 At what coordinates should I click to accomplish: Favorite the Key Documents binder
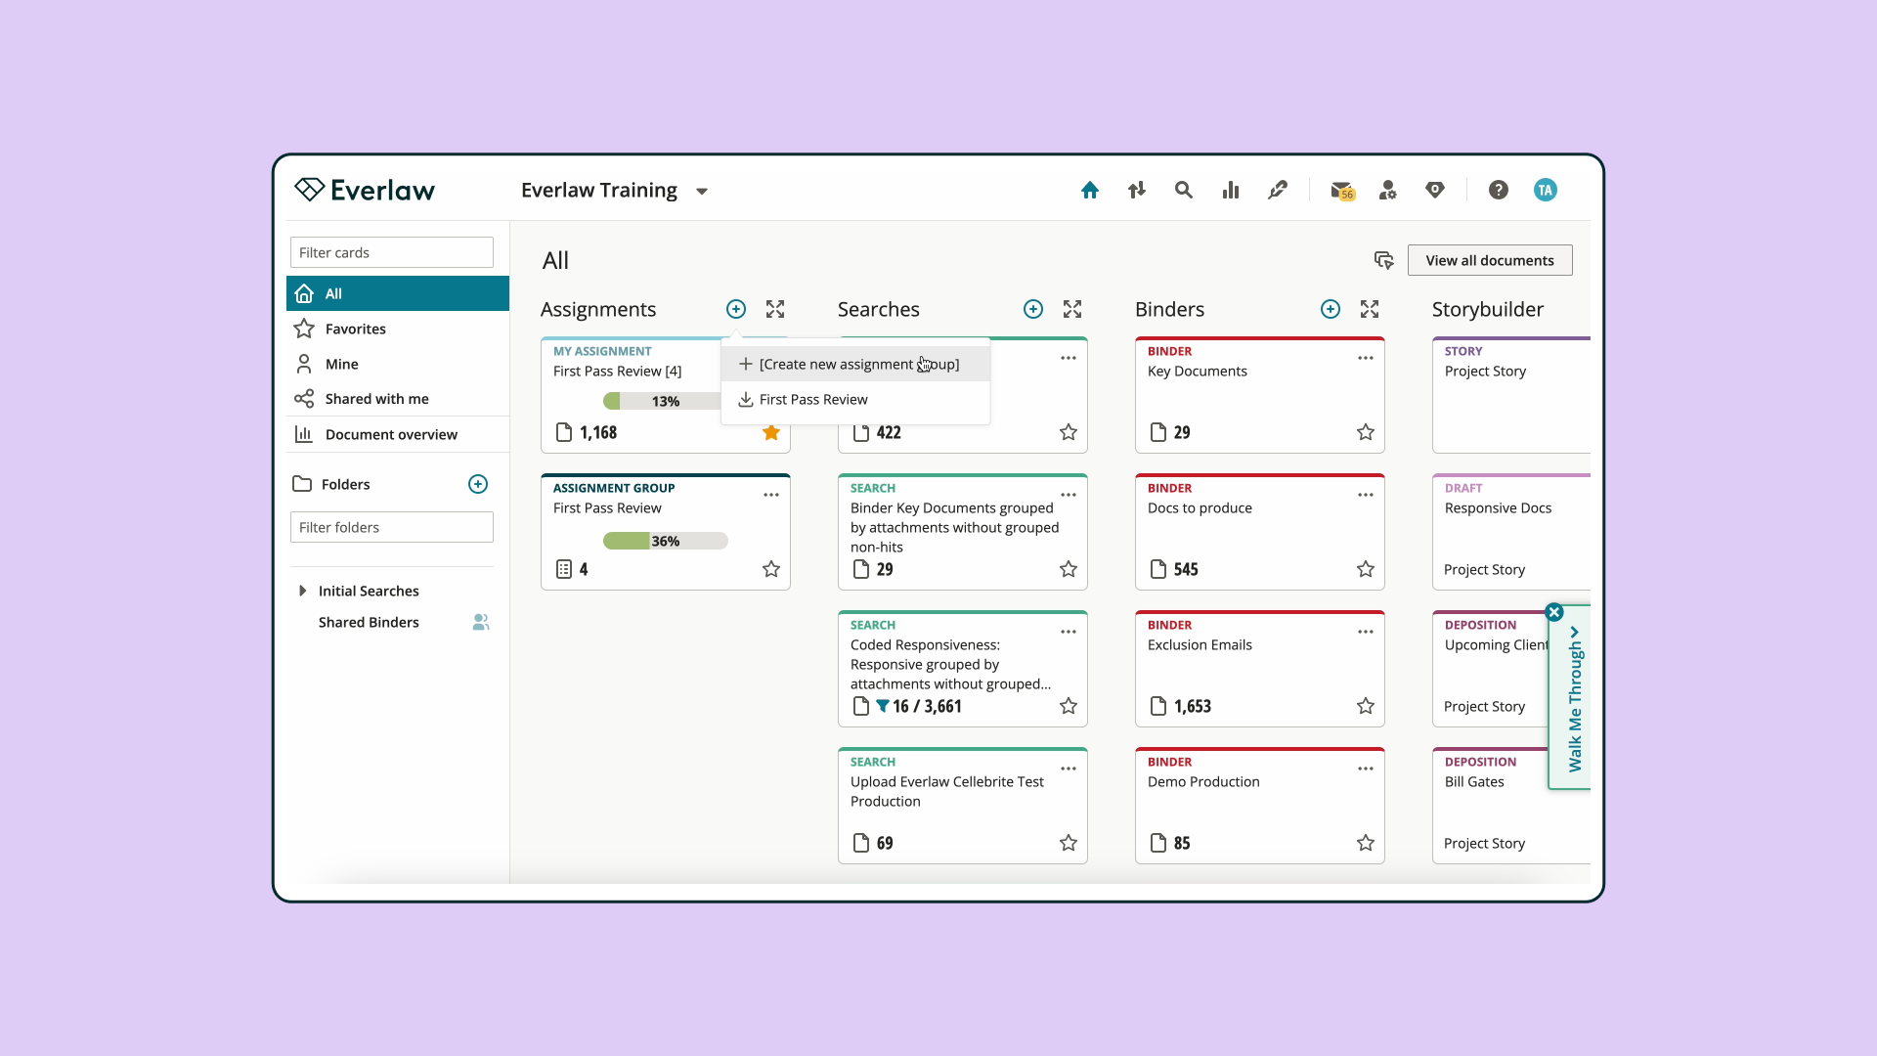point(1366,432)
